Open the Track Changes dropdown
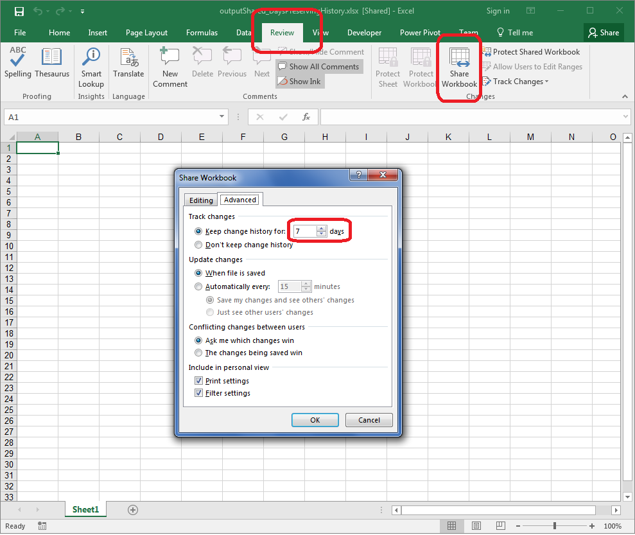 [520, 82]
